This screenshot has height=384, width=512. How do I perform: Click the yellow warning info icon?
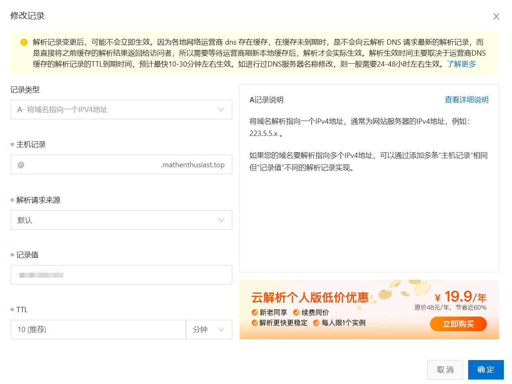click(24, 42)
